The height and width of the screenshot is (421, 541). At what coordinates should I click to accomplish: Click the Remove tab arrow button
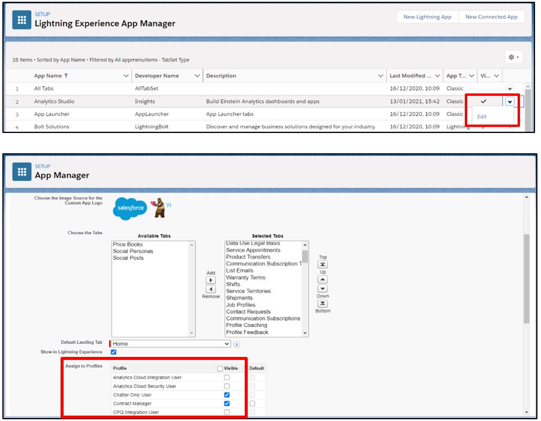(x=211, y=289)
